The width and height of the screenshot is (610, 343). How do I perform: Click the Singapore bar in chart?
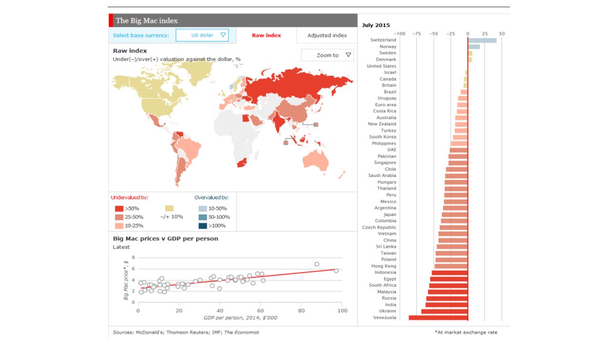point(458,163)
